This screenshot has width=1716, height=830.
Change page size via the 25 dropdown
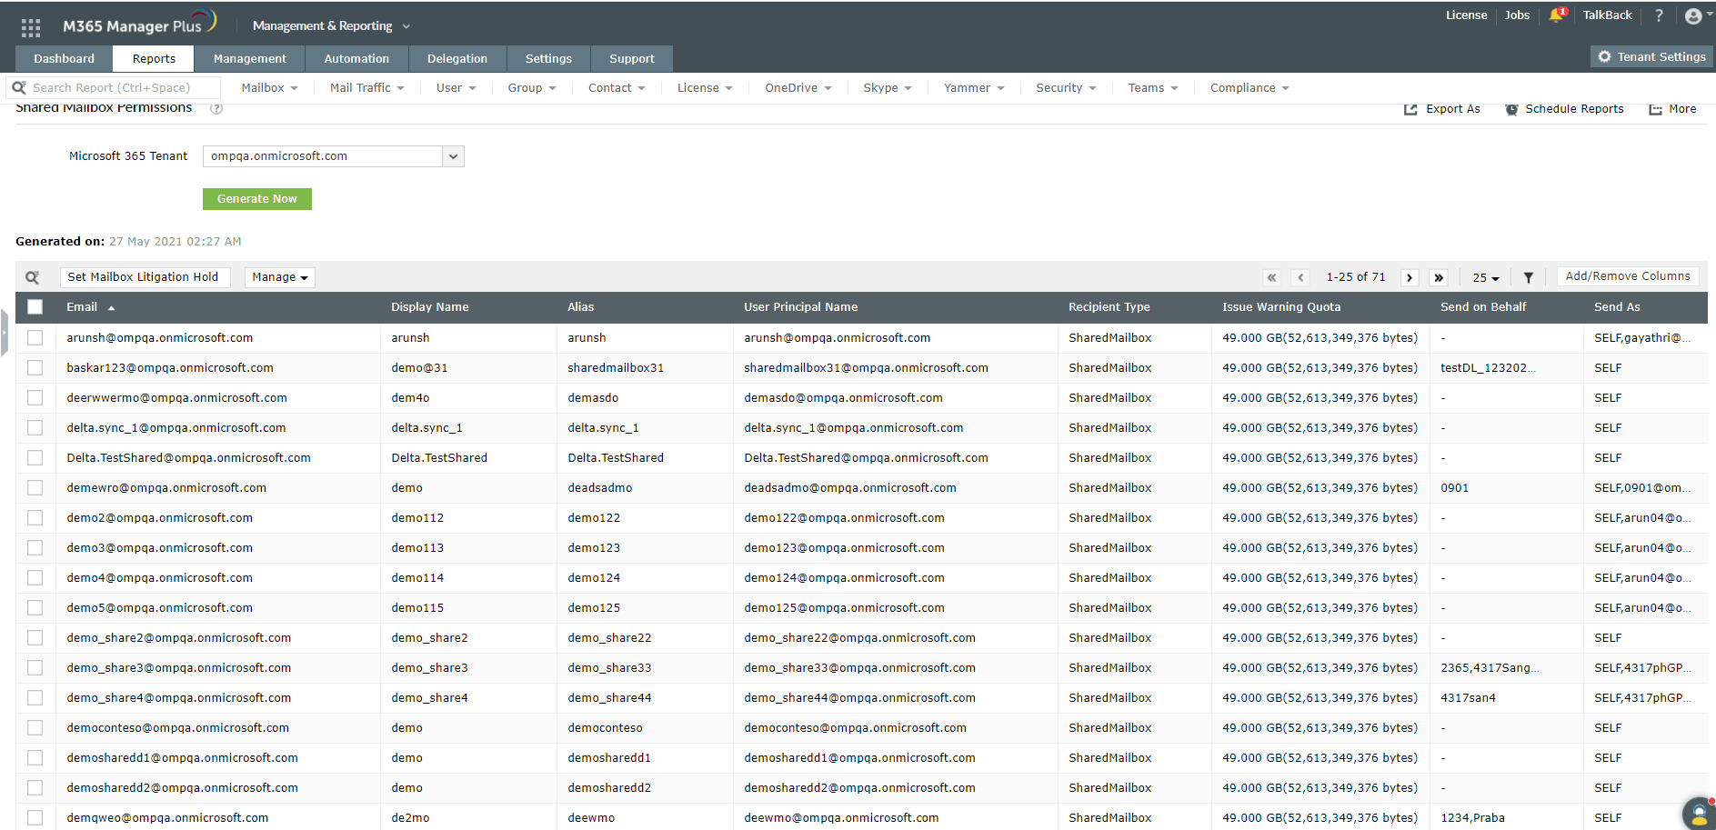pos(1484,276)
